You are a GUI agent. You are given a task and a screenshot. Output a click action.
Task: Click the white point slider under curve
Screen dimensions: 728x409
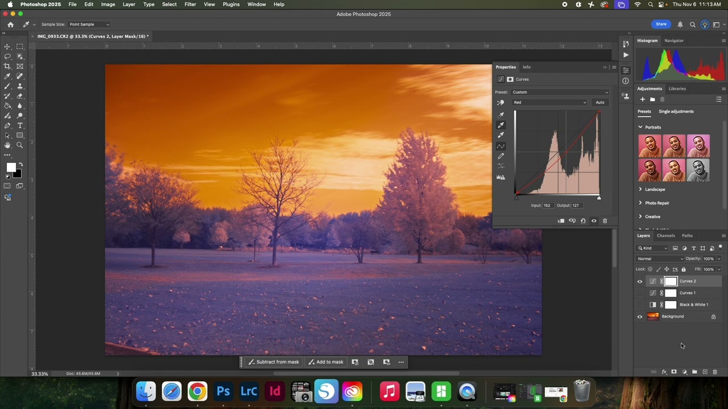(599, 198)
